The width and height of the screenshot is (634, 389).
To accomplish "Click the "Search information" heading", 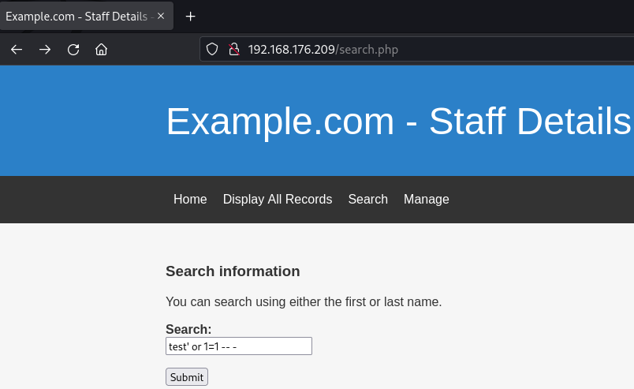I will click(233, 271).
